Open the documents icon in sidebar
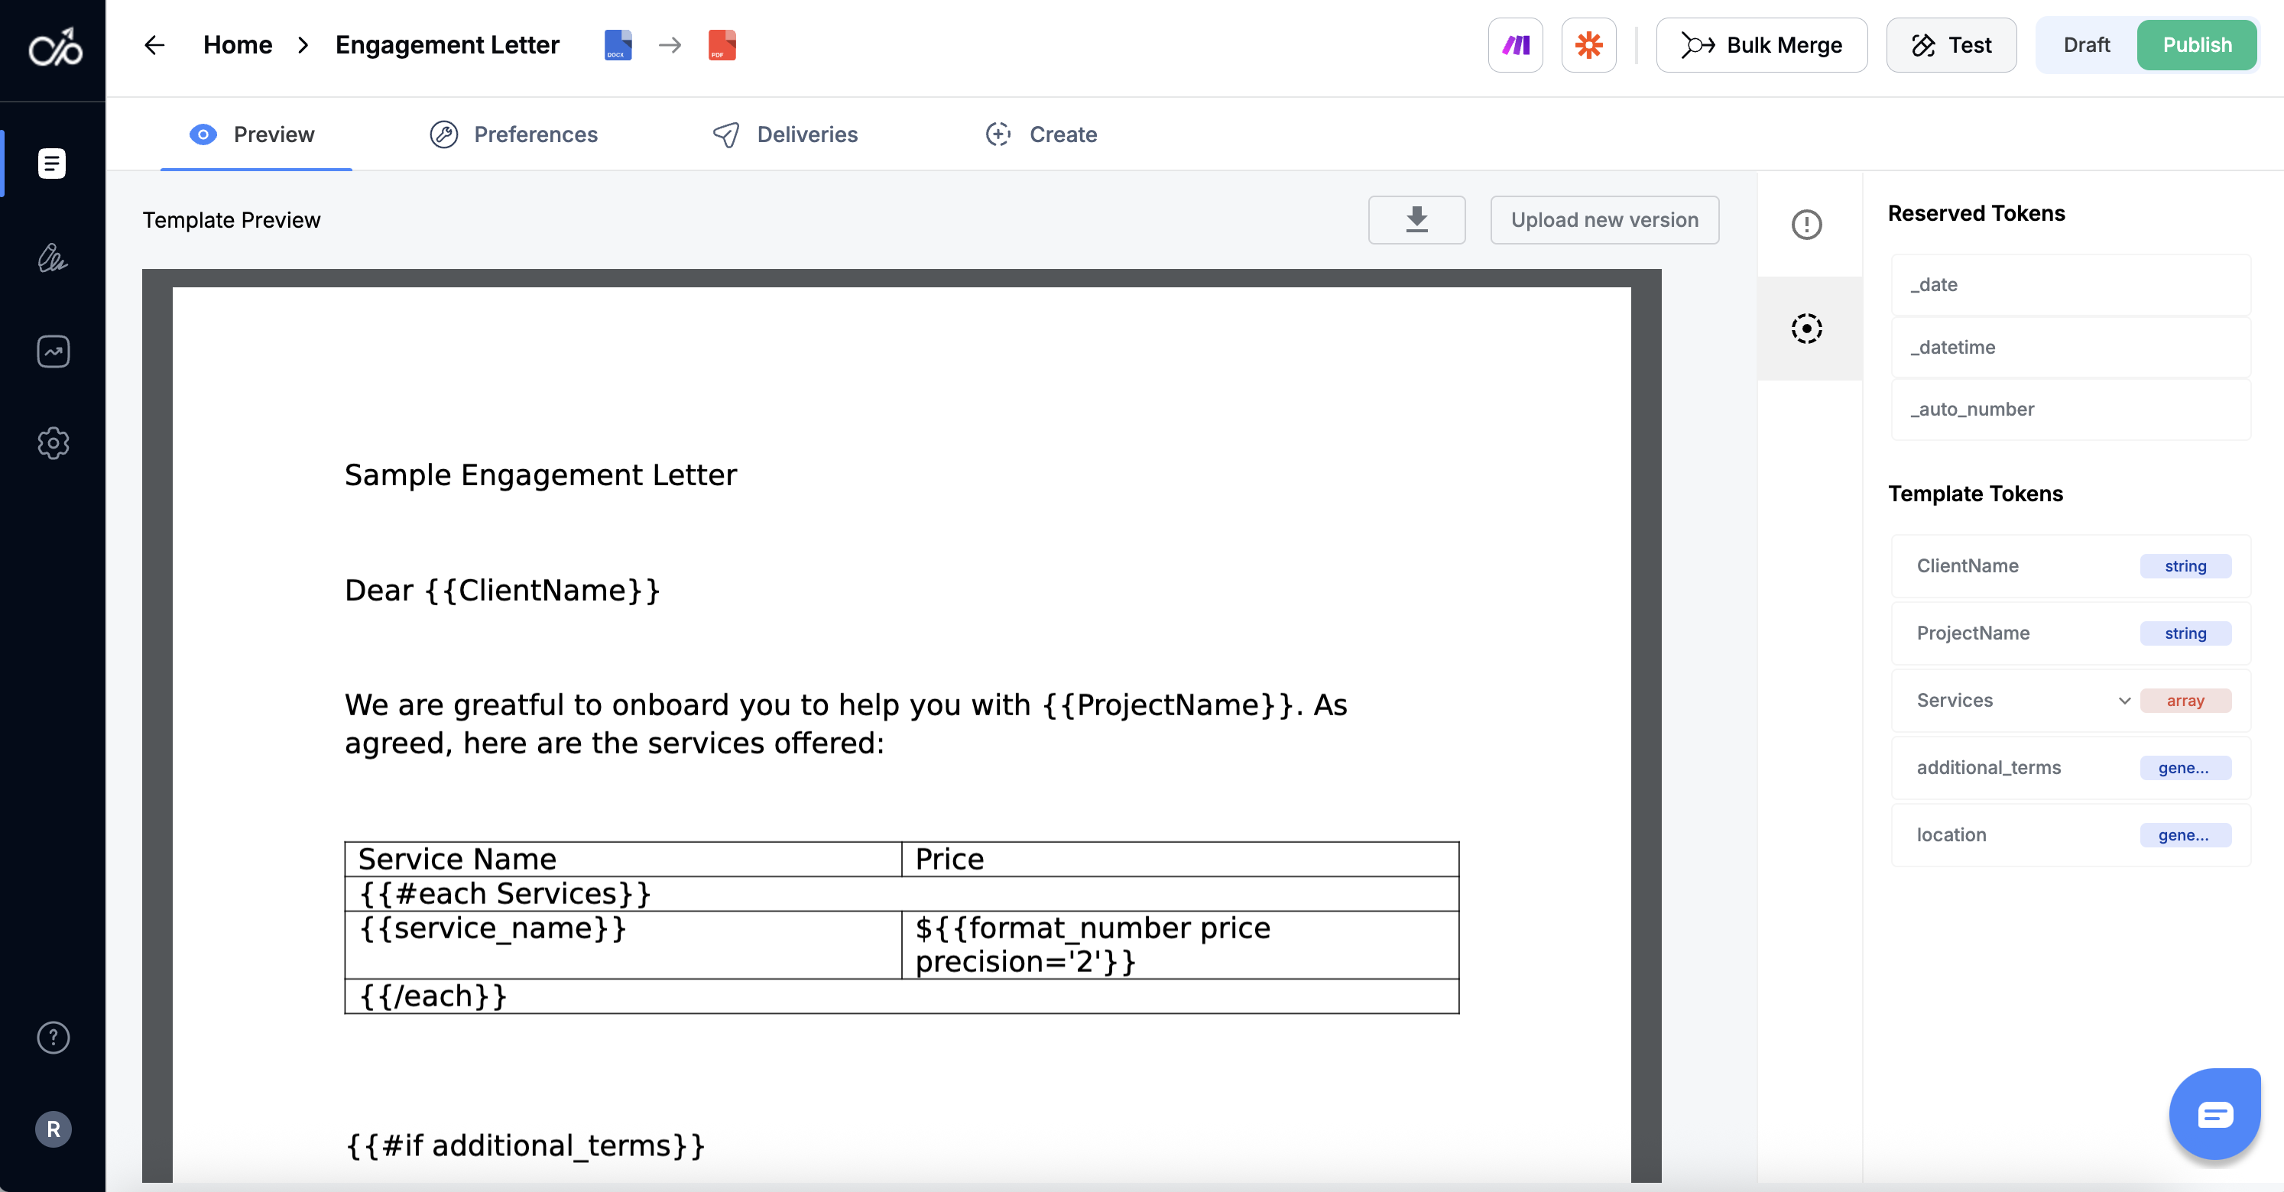 coord(52,163)
